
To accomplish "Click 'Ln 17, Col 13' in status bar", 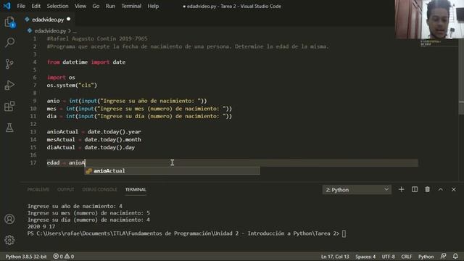I will pyautogui.click(x=335, y=257).
